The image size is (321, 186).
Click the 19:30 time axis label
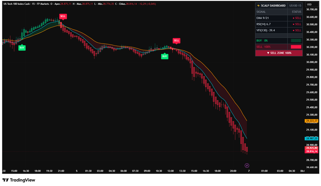click(x=49, y=171)
